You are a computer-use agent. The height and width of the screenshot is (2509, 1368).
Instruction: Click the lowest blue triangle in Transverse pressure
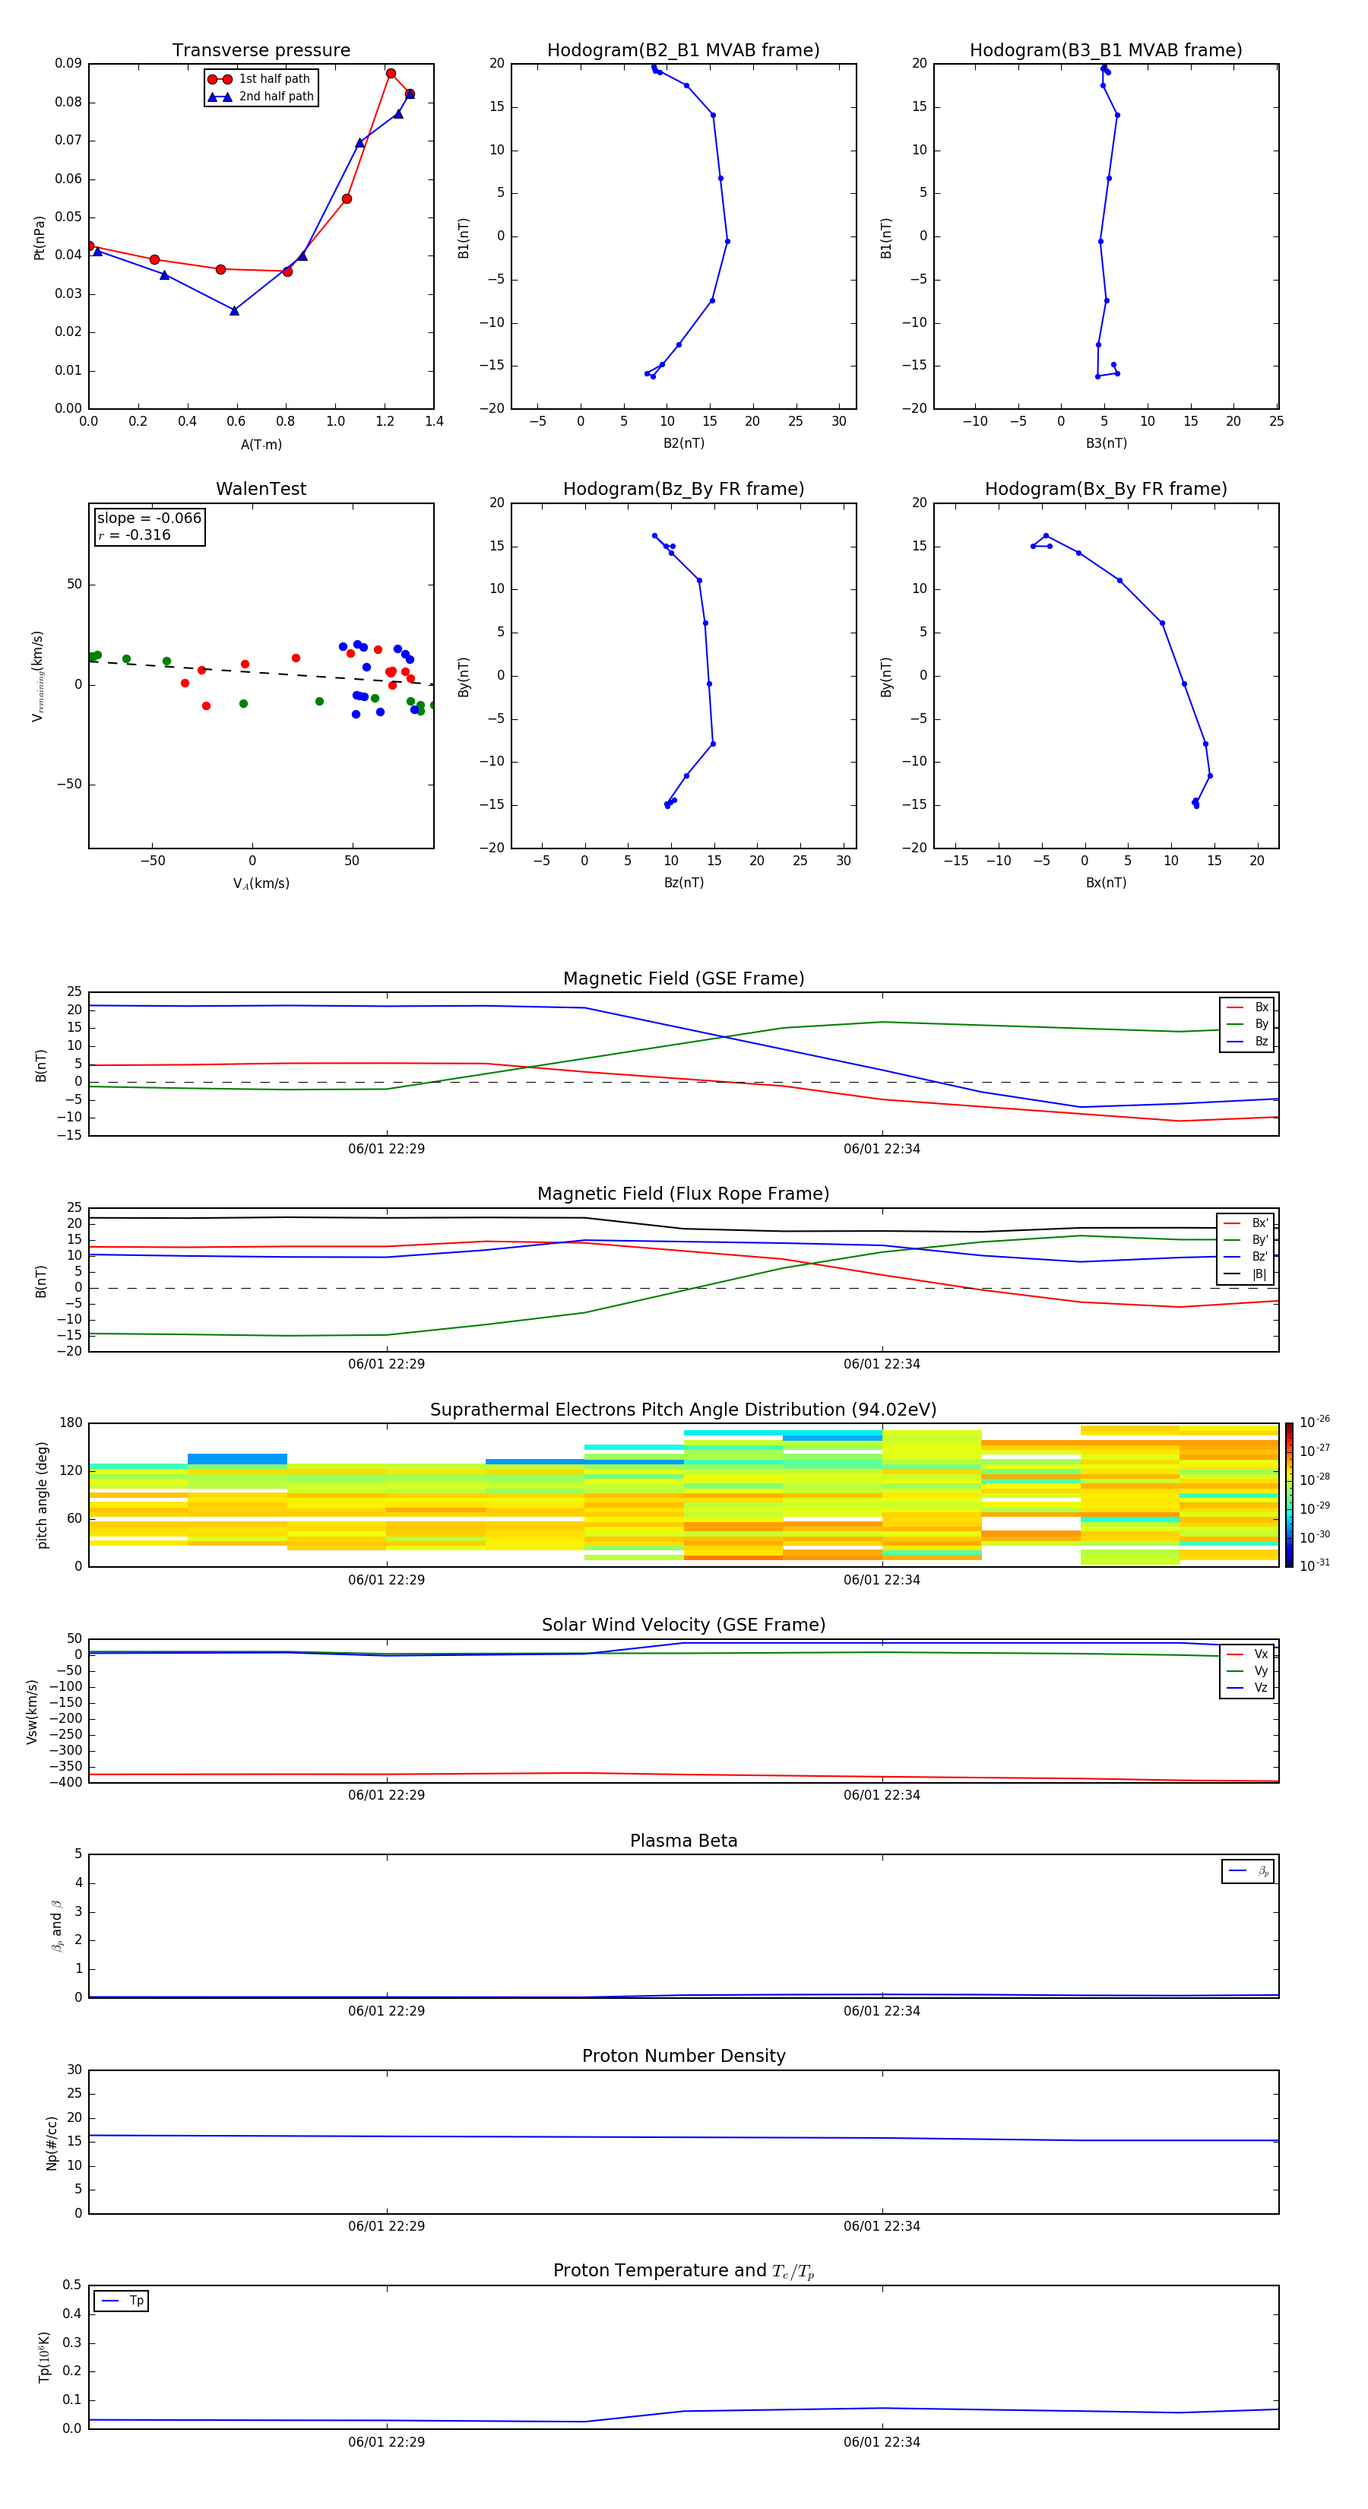click(x=233, y=311)
